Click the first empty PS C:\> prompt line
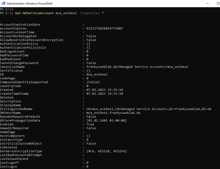The height and width of the screenshot is (169, 220). coord(6,9)
